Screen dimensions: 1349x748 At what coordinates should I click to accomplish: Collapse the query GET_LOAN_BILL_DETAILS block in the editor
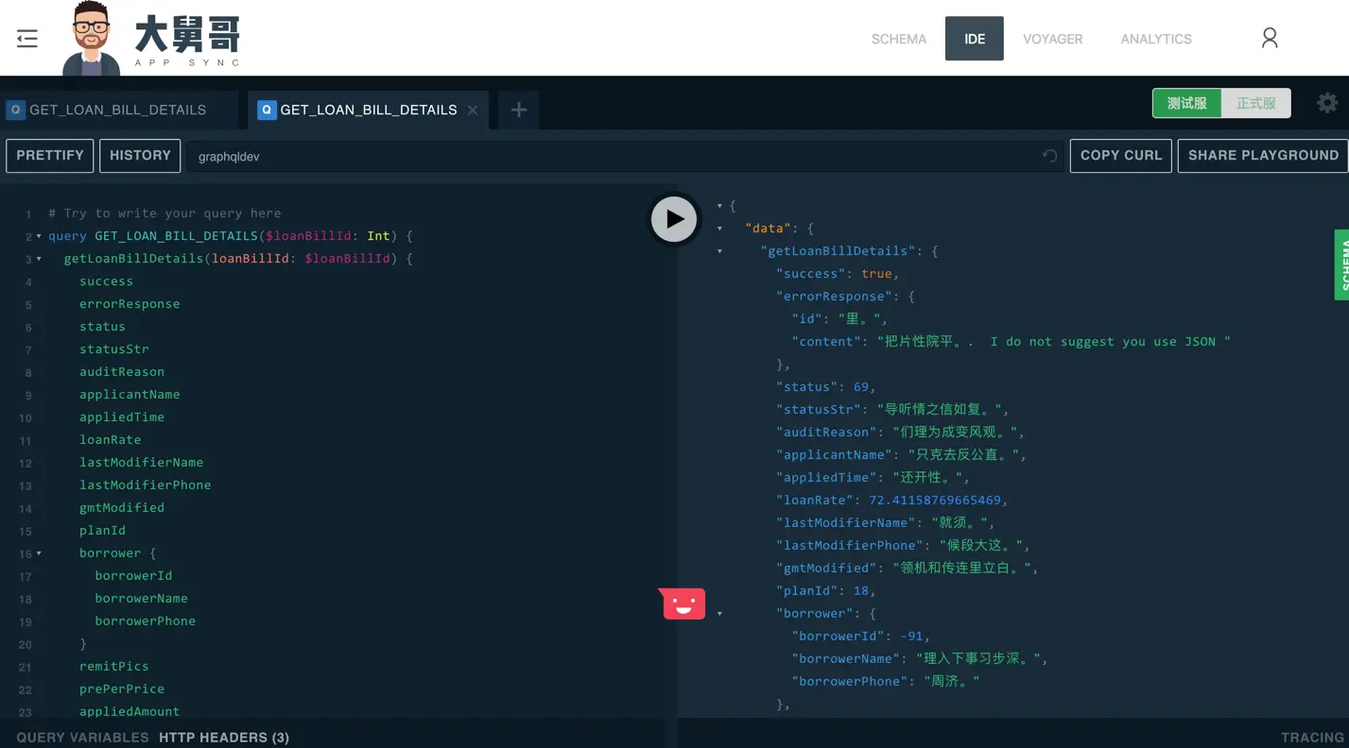click(x=39, y=236)
